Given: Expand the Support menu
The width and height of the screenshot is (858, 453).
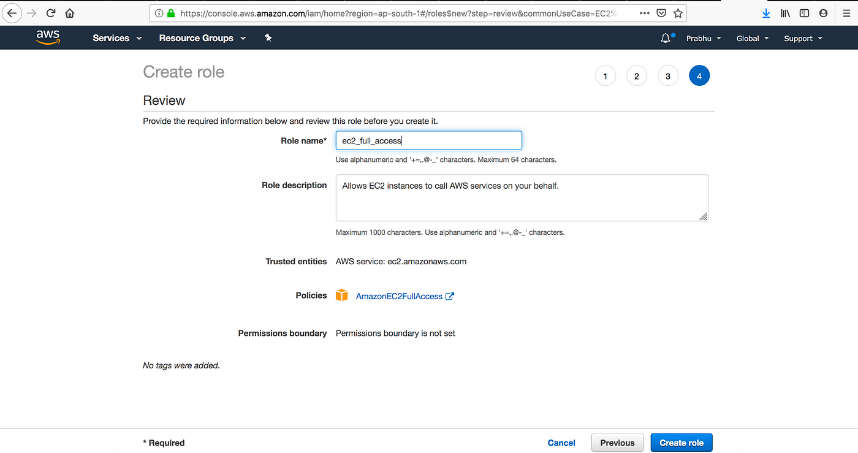Looking at the screenshot, I should pos(803,38).
